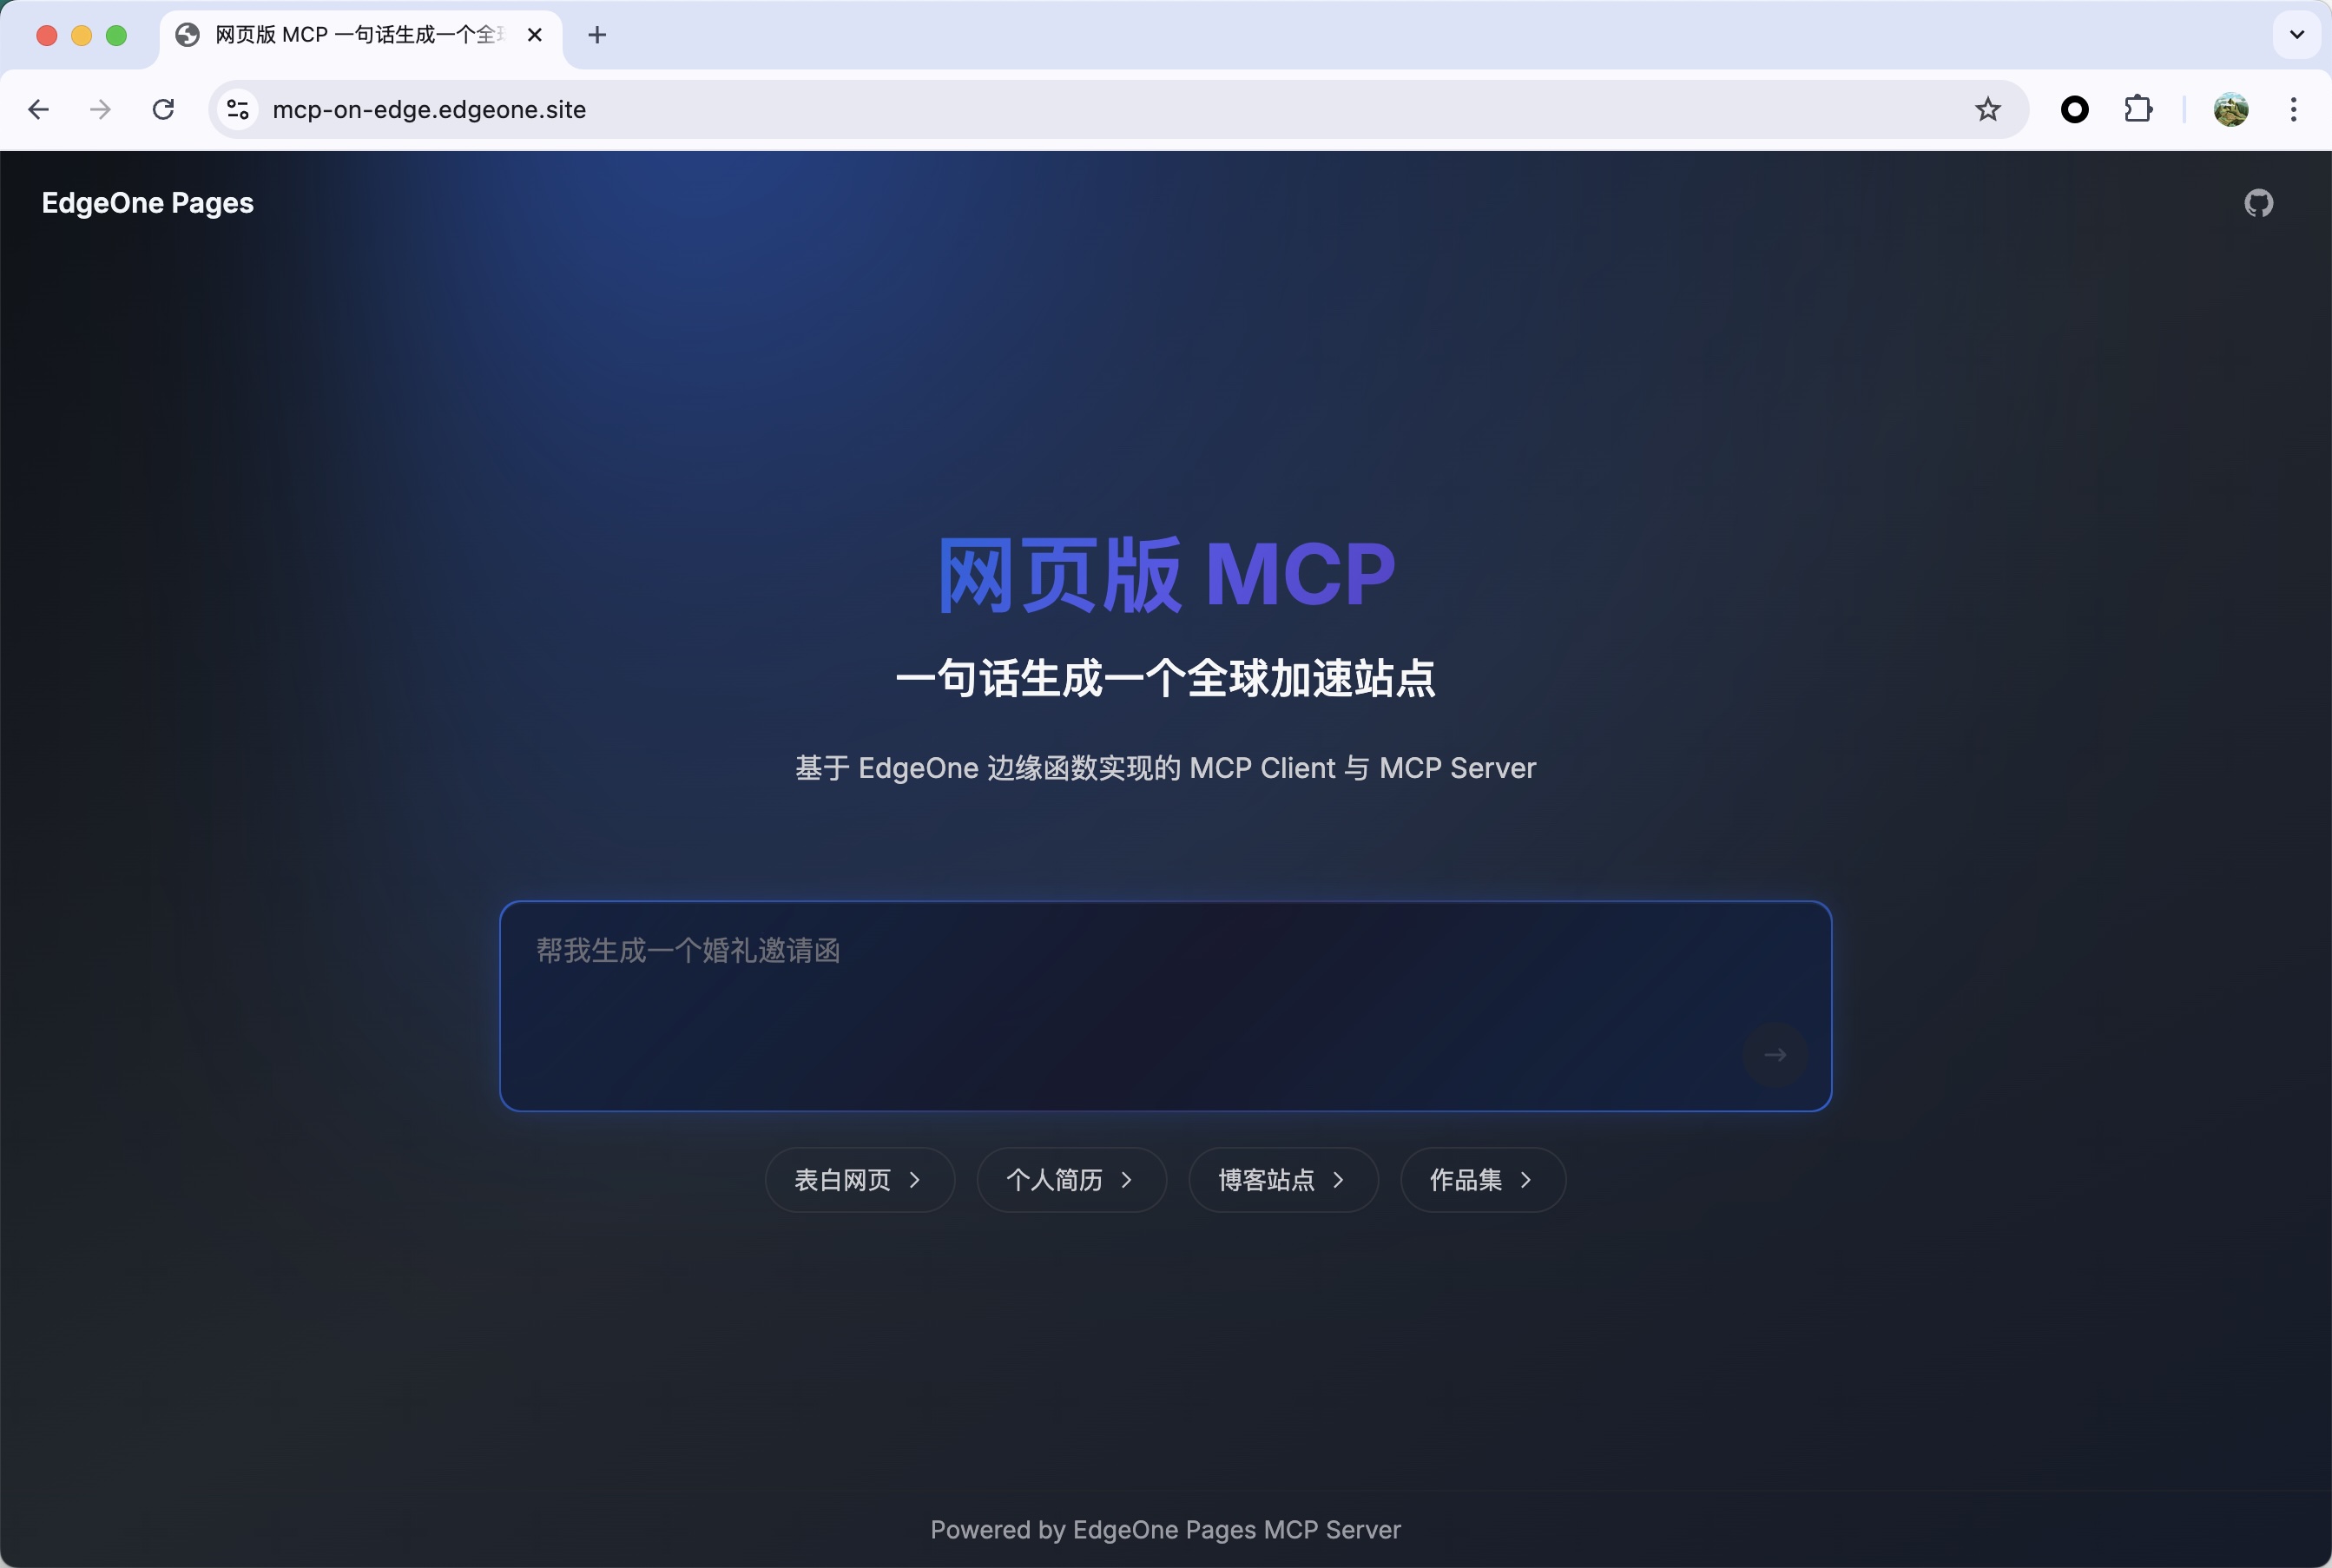The image size is (2332, 1568).
Task: Go back to the previous page
Action: click(x=39, y=109)
